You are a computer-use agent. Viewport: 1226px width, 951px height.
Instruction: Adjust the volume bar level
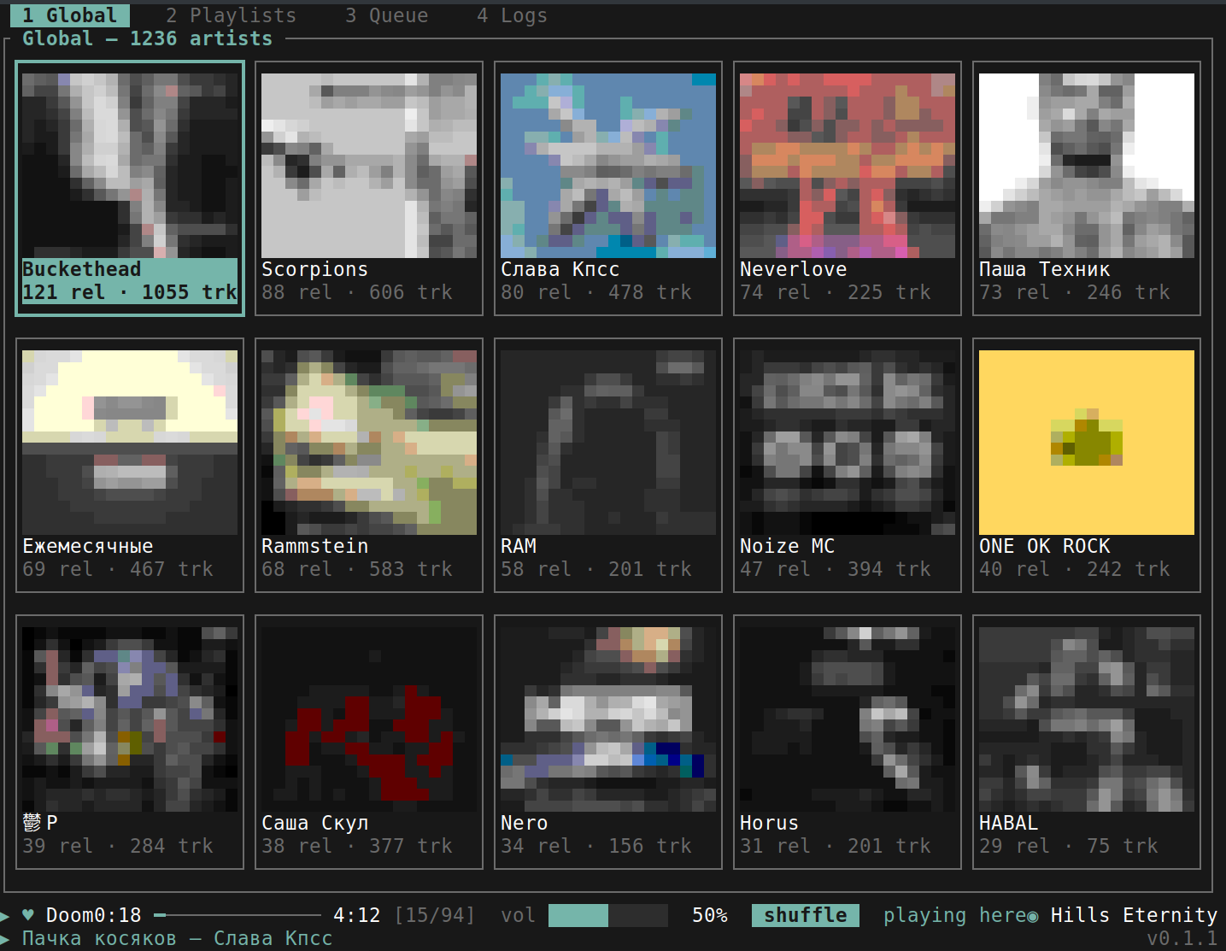pos(608,915)
